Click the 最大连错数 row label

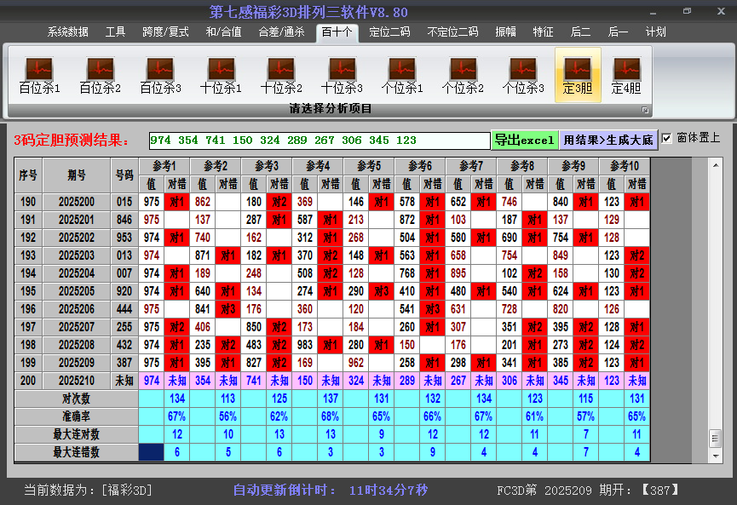tap(76, 452)
